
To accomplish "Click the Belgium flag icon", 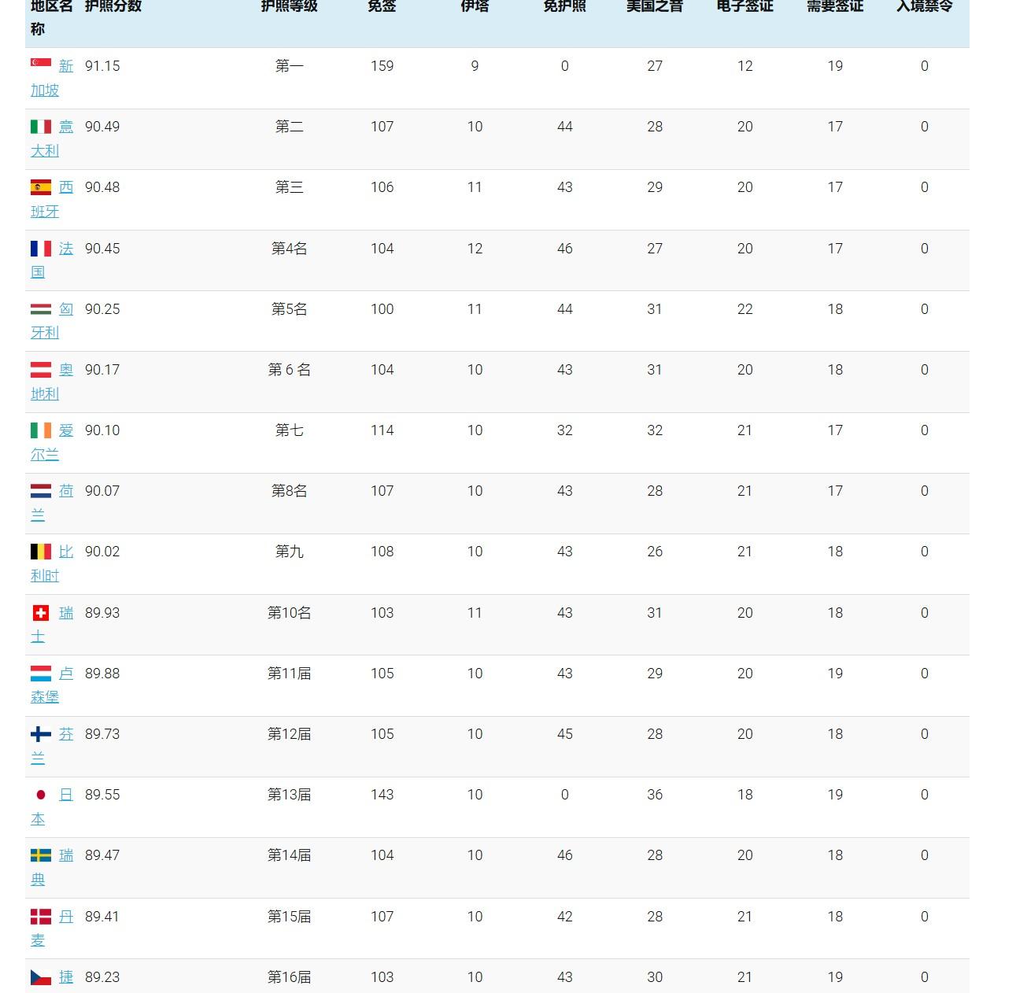I will click(41, 552).
